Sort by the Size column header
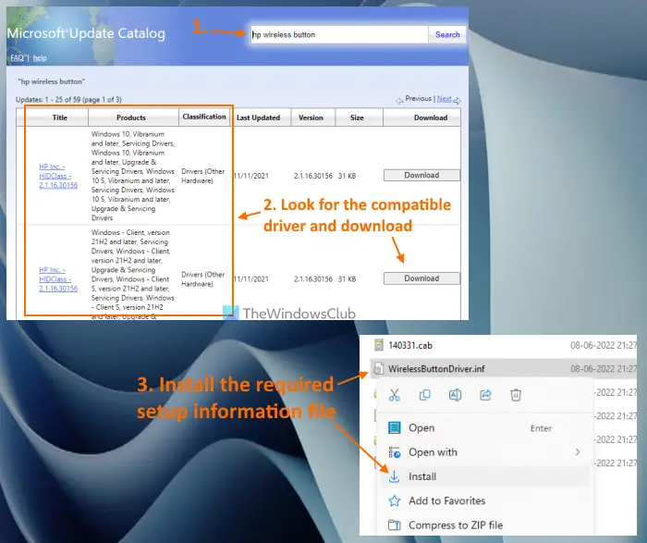This screenshot has width=647, height=543. click(x=357, y=117)
